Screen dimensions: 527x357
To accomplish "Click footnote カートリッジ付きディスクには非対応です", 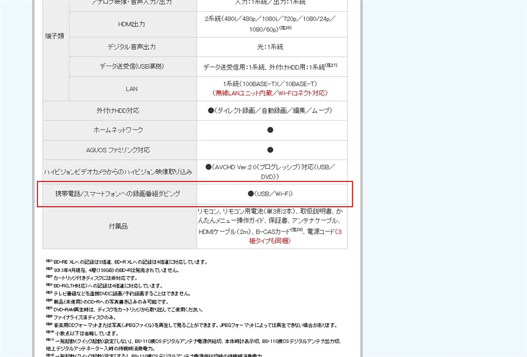I will tap(92, 278).
